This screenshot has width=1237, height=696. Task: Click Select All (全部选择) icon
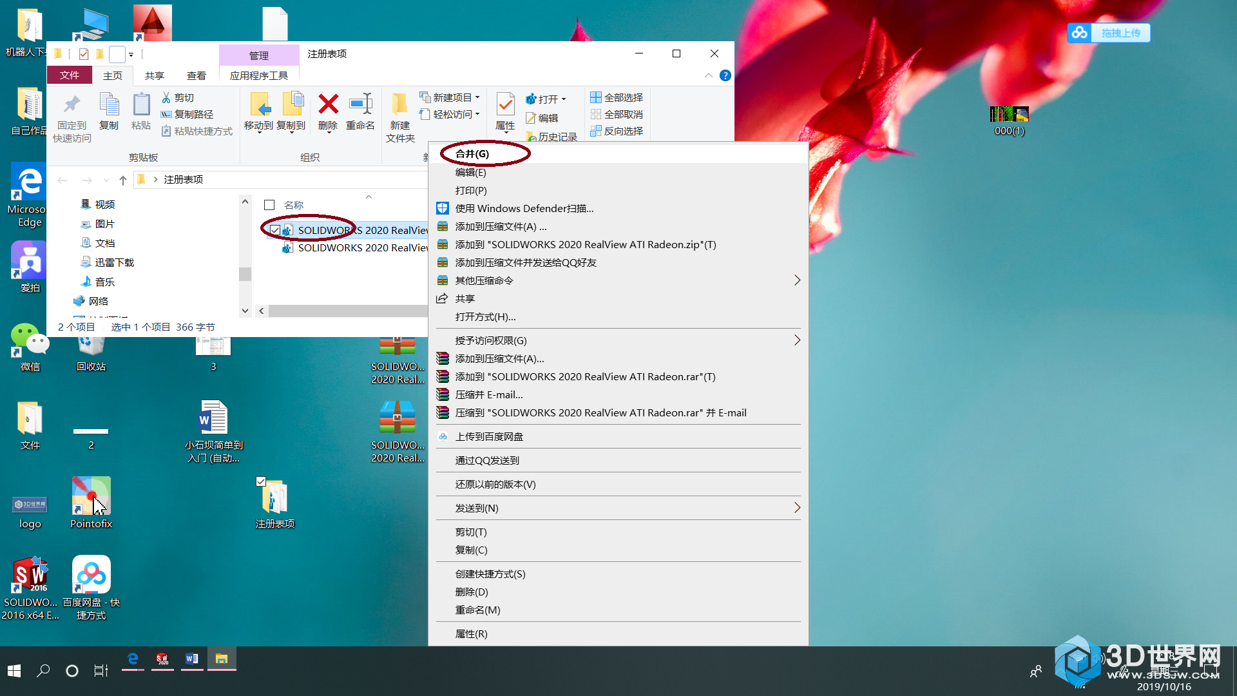tap(596, 97)
